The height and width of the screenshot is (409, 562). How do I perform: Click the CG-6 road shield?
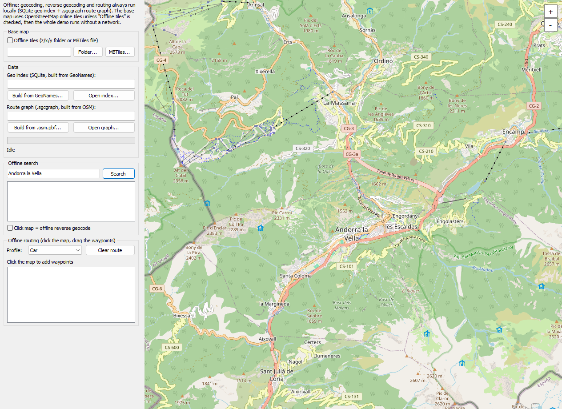pos(157,289)
